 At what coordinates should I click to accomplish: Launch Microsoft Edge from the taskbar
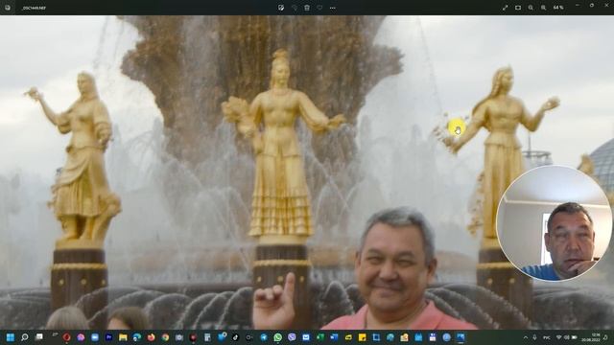137,337
